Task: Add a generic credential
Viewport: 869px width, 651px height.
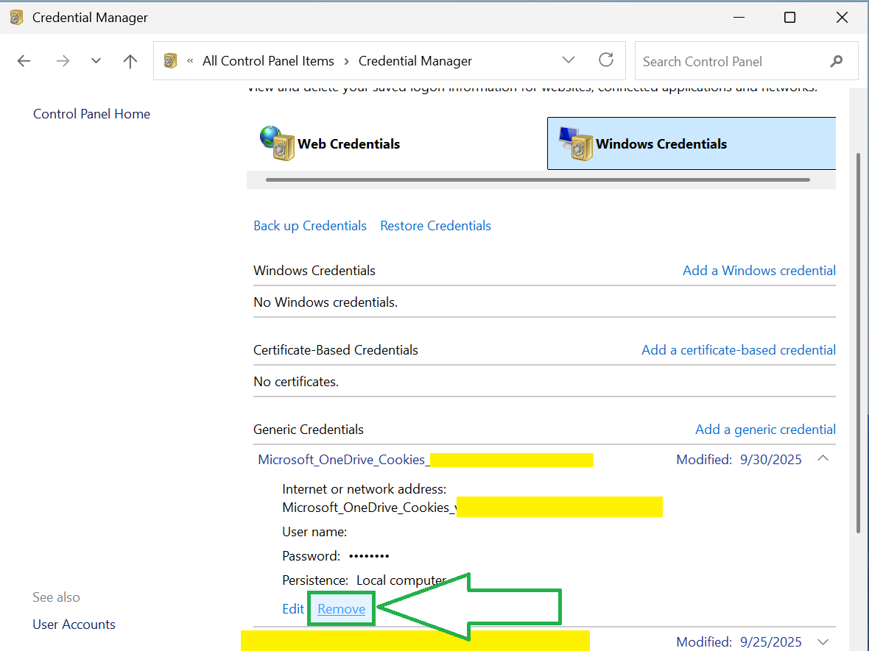Action: [765, 430]
